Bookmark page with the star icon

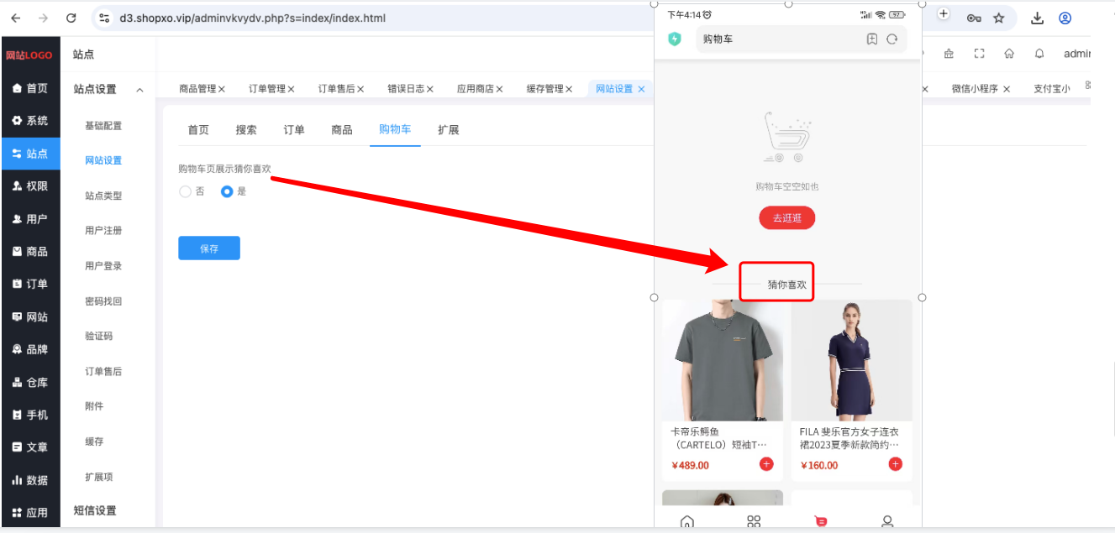point(999,18)
